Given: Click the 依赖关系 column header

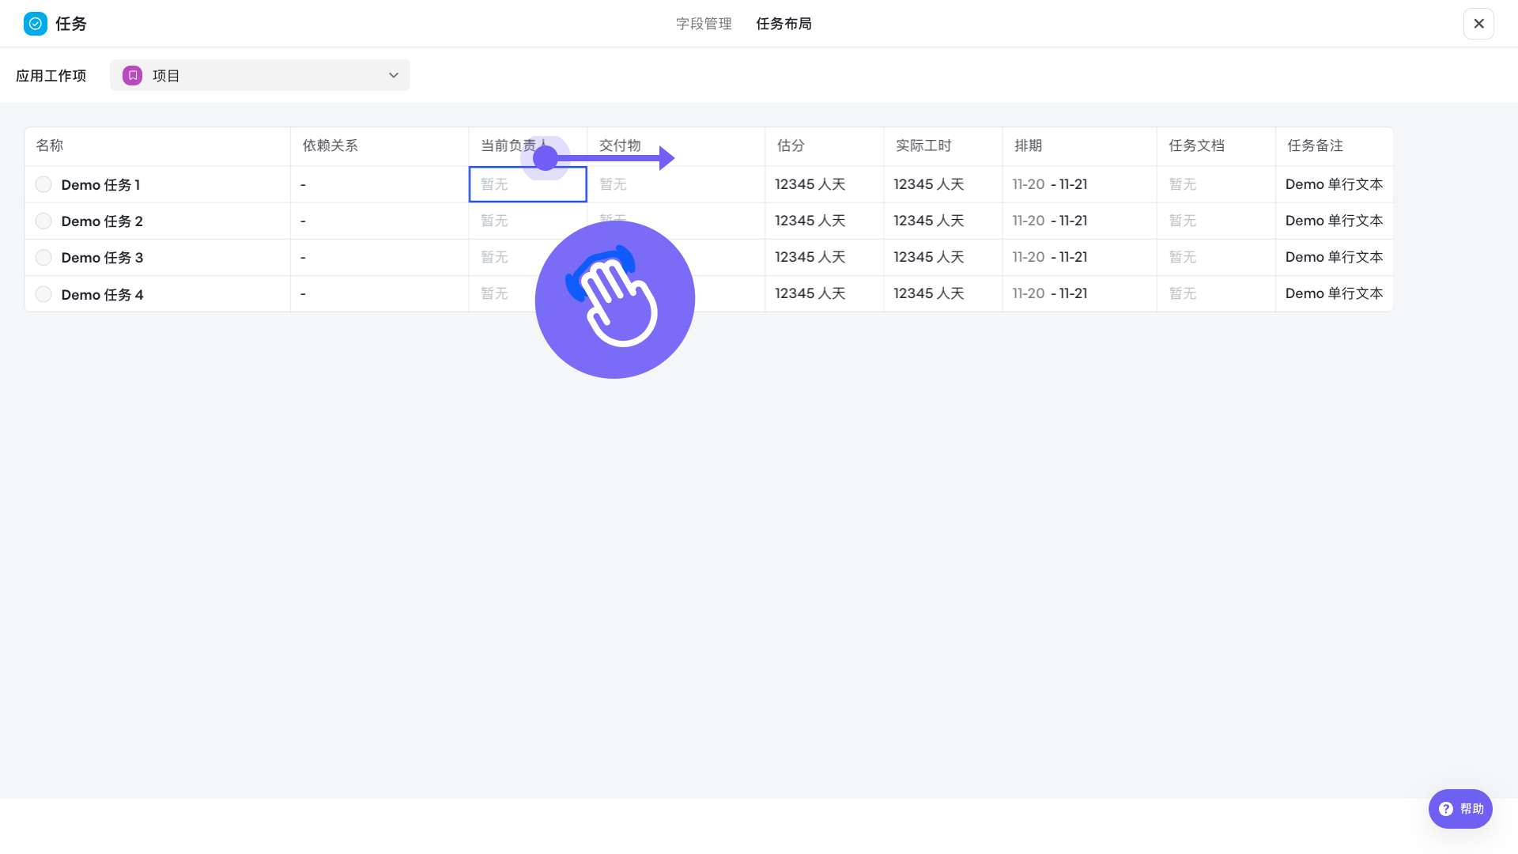Looking at the screenshot, I should [379, 145].
